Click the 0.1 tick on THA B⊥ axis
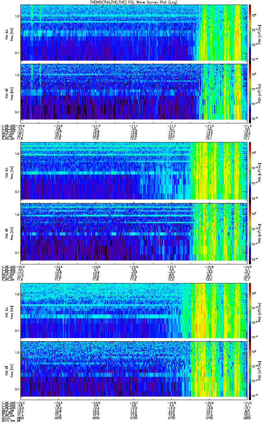264x423 pixels. (17, 53)
